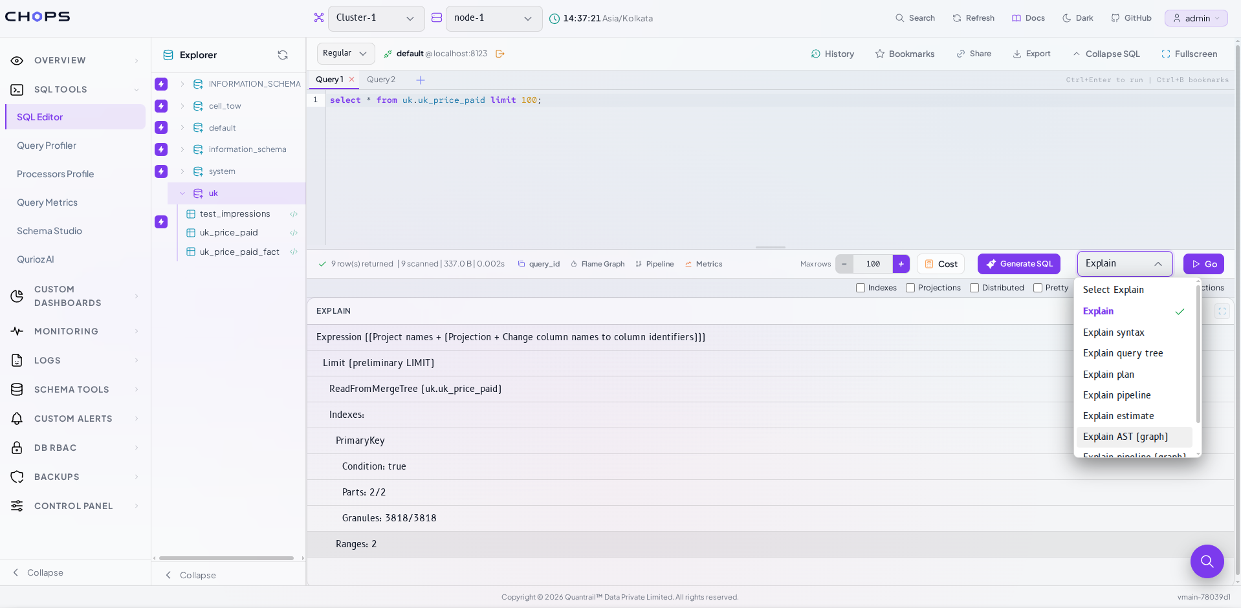Click the lightning icon beside system database

[161, 171]
